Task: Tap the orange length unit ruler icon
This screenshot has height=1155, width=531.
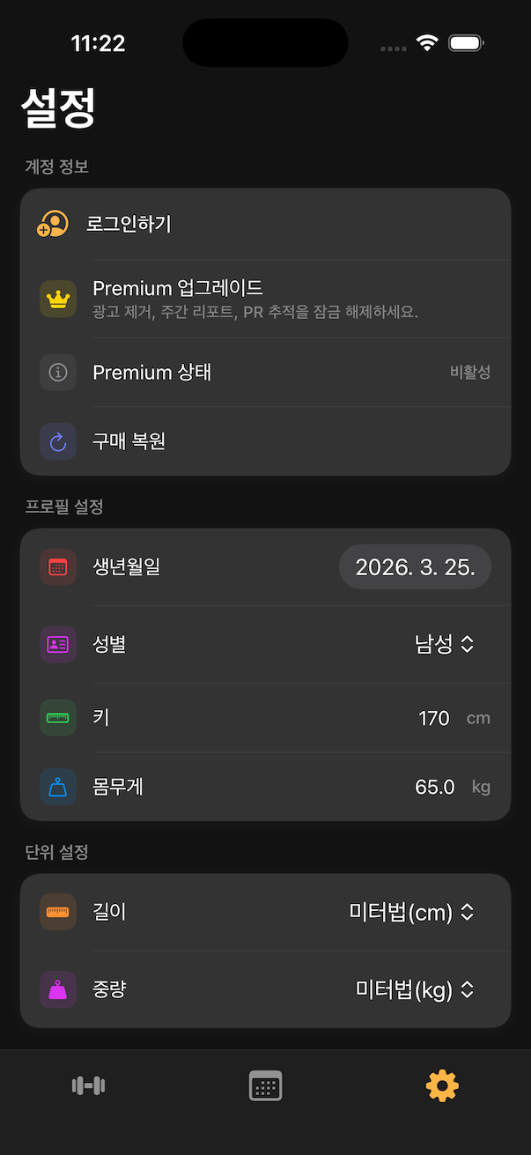Action: pyautogui.click(x=58, y=912)
